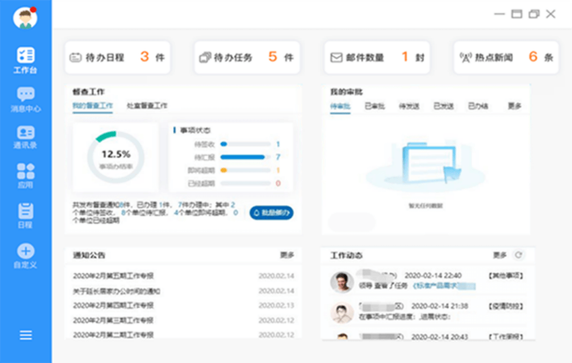The image size is (572, 363).
Task: Open the 应用 apps grid icon
Action: [x=26, y=172]
